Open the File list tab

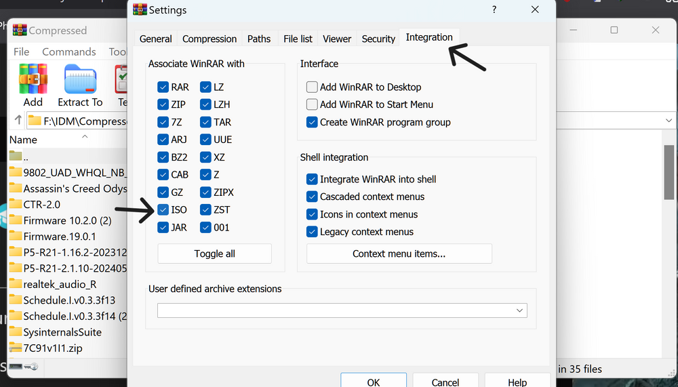click(298, 39)
